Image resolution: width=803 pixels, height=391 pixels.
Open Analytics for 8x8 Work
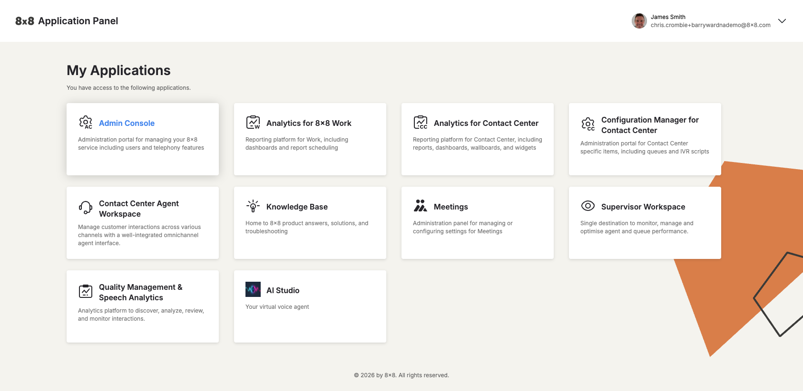click(309, 123)
